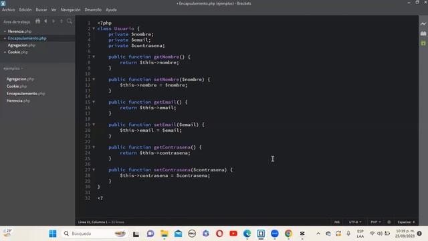Click Línea 31, Columna 1 status text

[x=92, y=222]
